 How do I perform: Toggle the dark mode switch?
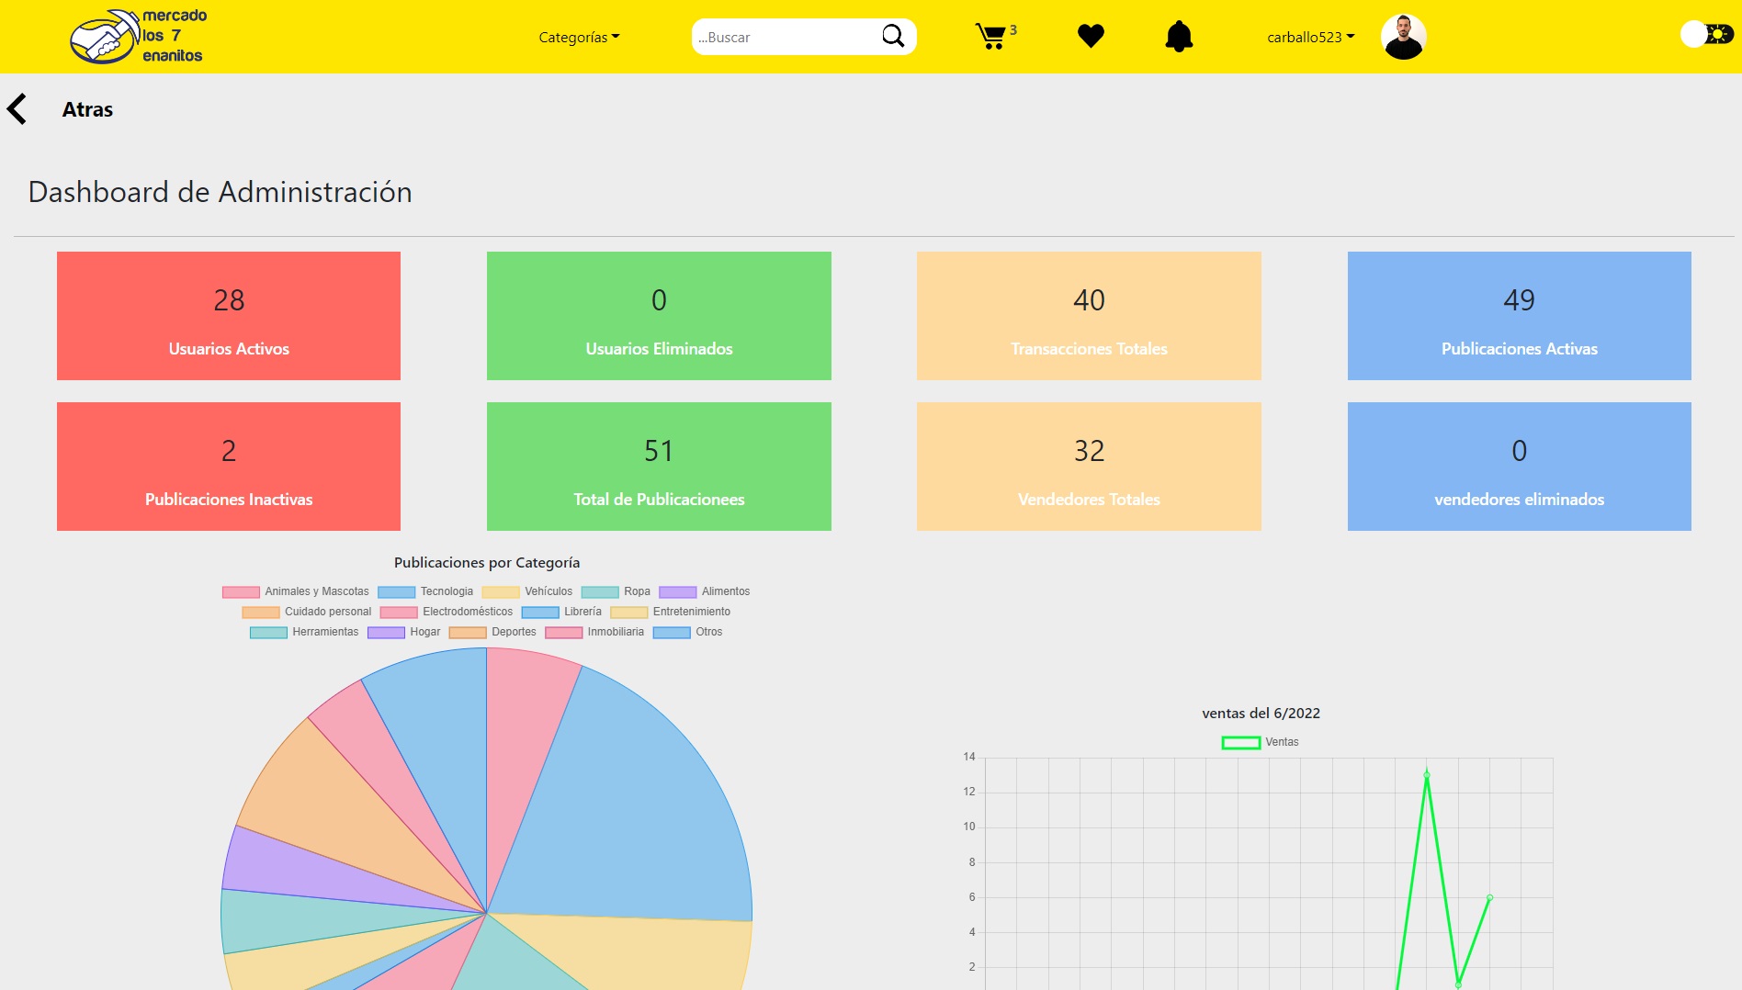[1704, 32]
